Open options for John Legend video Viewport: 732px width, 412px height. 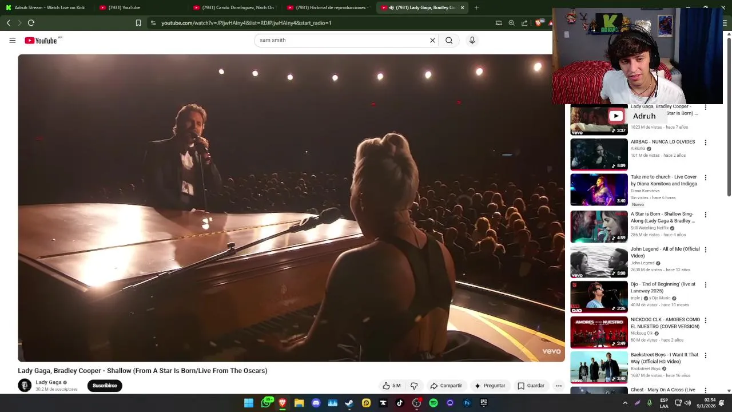(x=705, y=250)
